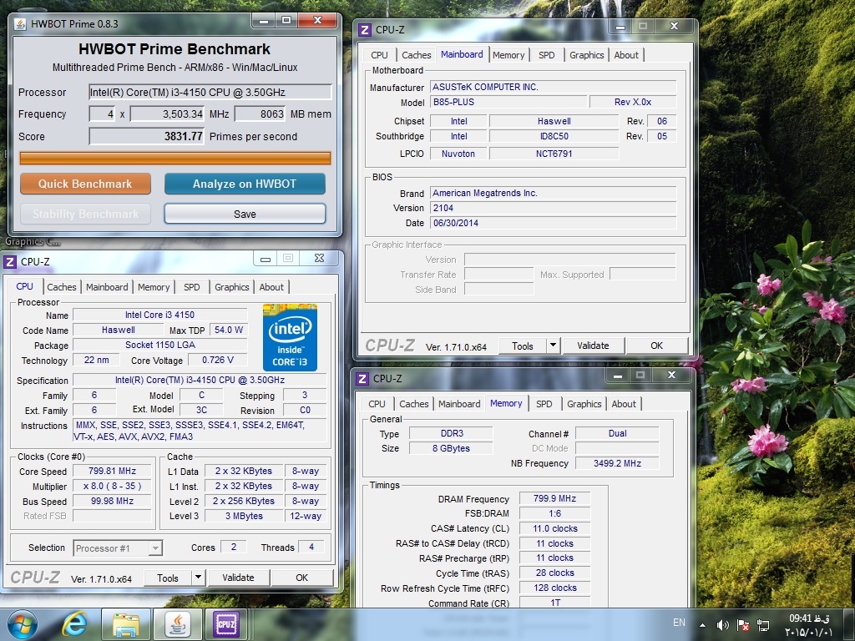
Task: Select Mainboard tab in top-right CPU-Z
Action: point(462,54)
